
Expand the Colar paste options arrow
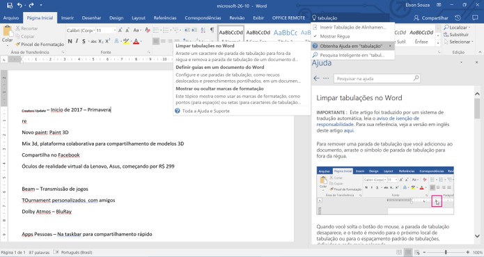pyautogui.click(x=7, y=45)
